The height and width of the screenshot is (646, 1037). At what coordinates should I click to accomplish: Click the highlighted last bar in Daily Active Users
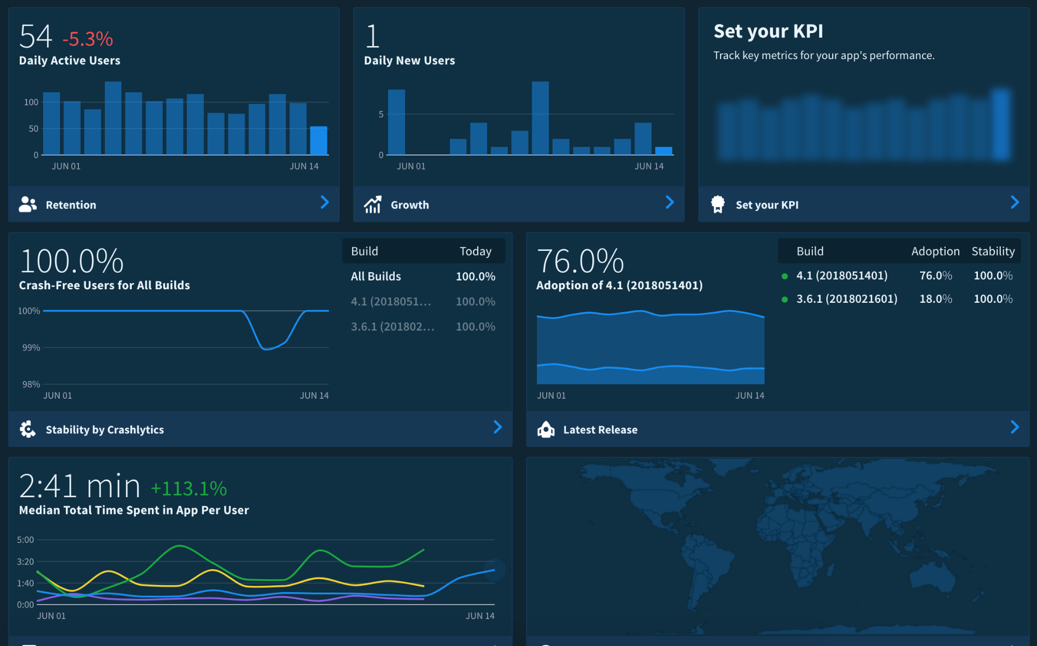(319, 141)
